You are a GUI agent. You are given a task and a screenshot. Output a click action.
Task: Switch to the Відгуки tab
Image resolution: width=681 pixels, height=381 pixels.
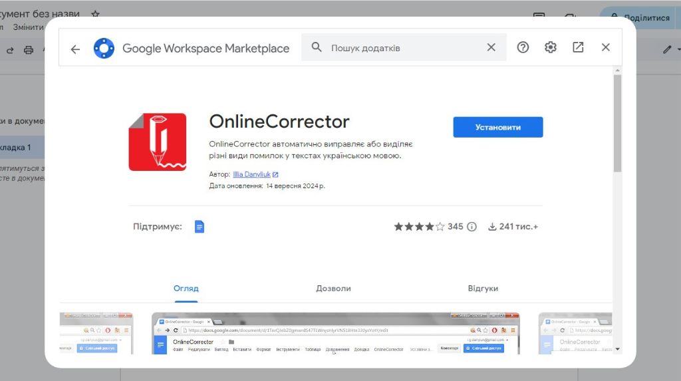click(x=483, y=289)
